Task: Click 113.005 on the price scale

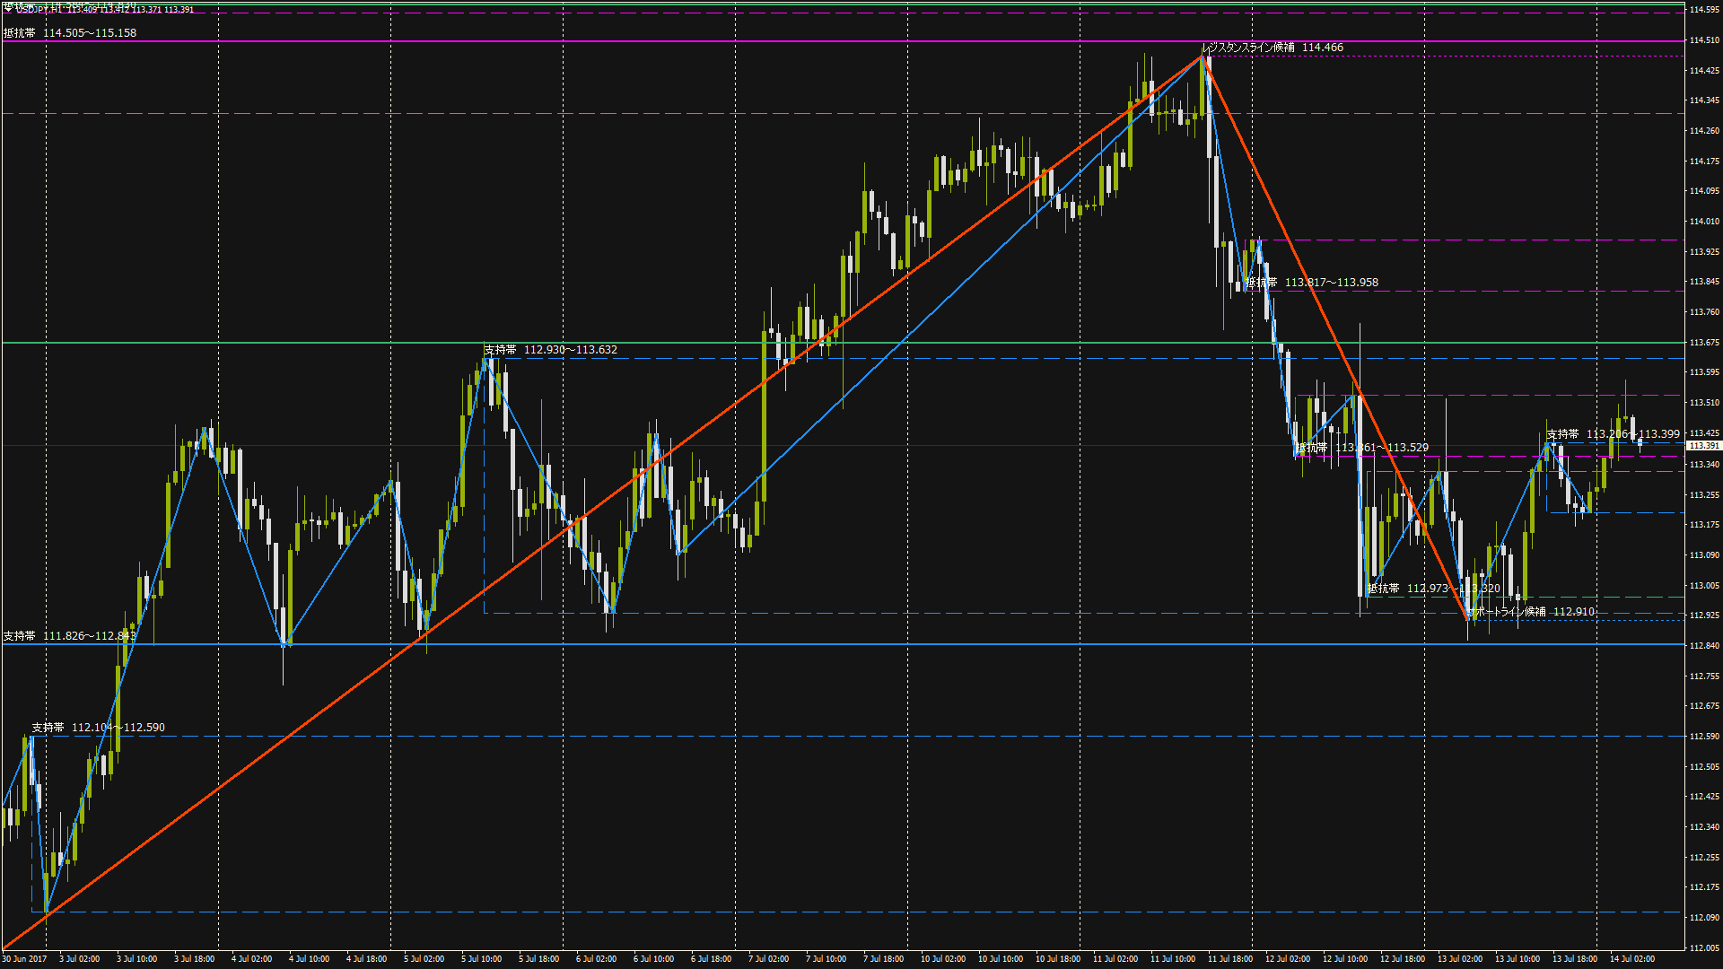Action: 1704,586
